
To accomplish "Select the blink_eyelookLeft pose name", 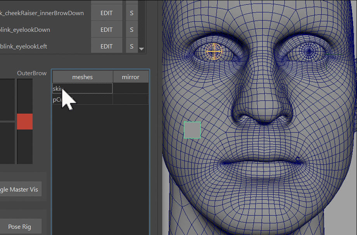I will coord(24,47).
